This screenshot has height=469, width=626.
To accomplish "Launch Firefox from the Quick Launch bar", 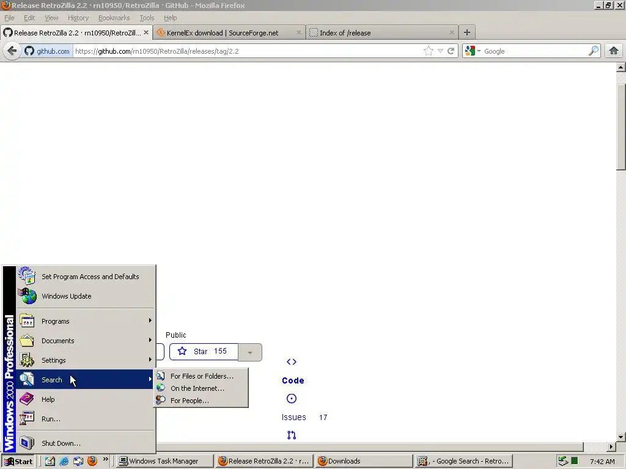I will pyautogui.click(x=92, y=461).
